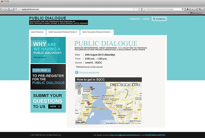The image size is (205, 138).
Task: Go back with the browser back arrow
Action: point(3,9)
